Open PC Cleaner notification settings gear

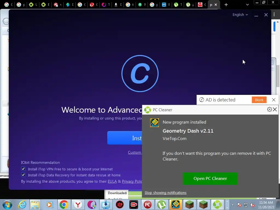269,109
